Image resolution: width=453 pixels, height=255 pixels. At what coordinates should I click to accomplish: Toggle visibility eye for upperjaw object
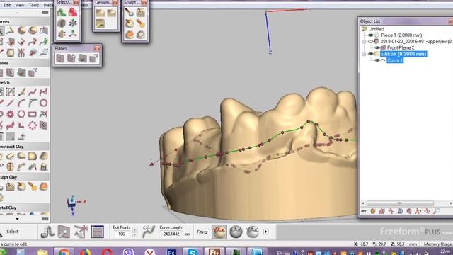click(x=371, y=42)
